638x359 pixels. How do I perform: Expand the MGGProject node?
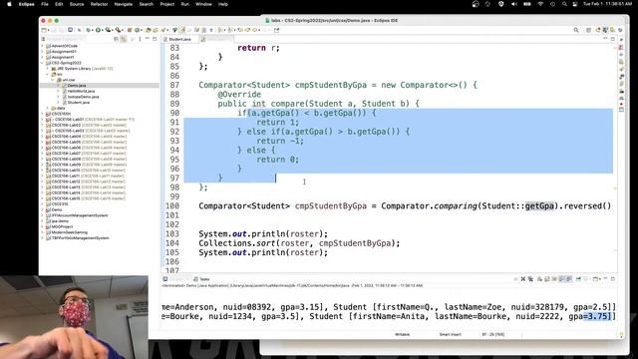(x=42, y=226)
